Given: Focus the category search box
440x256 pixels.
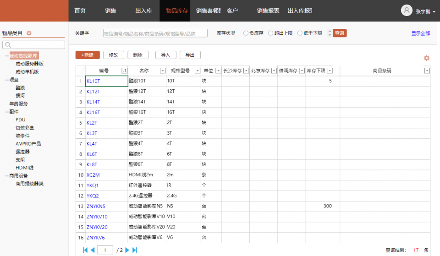Looking at the screenshot, I should pyautogui.click(x=33, y=45).
